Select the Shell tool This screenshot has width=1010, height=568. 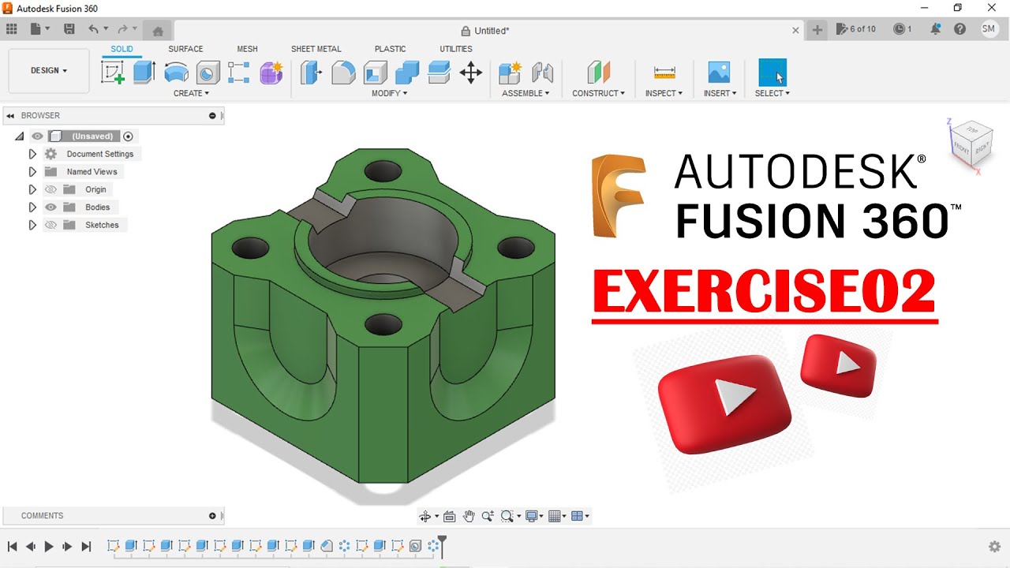[375, 73]
